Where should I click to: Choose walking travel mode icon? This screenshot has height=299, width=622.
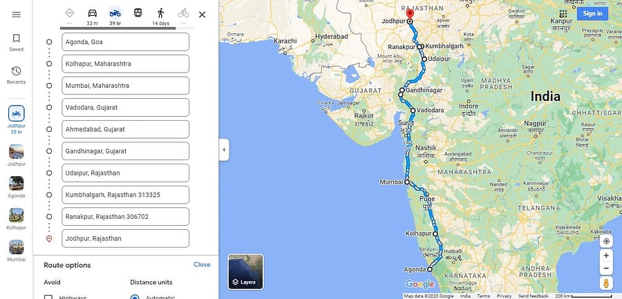point(160,13)
